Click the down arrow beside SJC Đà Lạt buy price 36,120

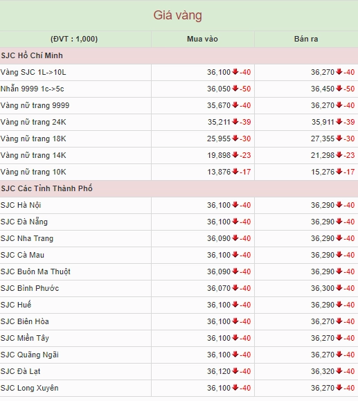(235, 371)
